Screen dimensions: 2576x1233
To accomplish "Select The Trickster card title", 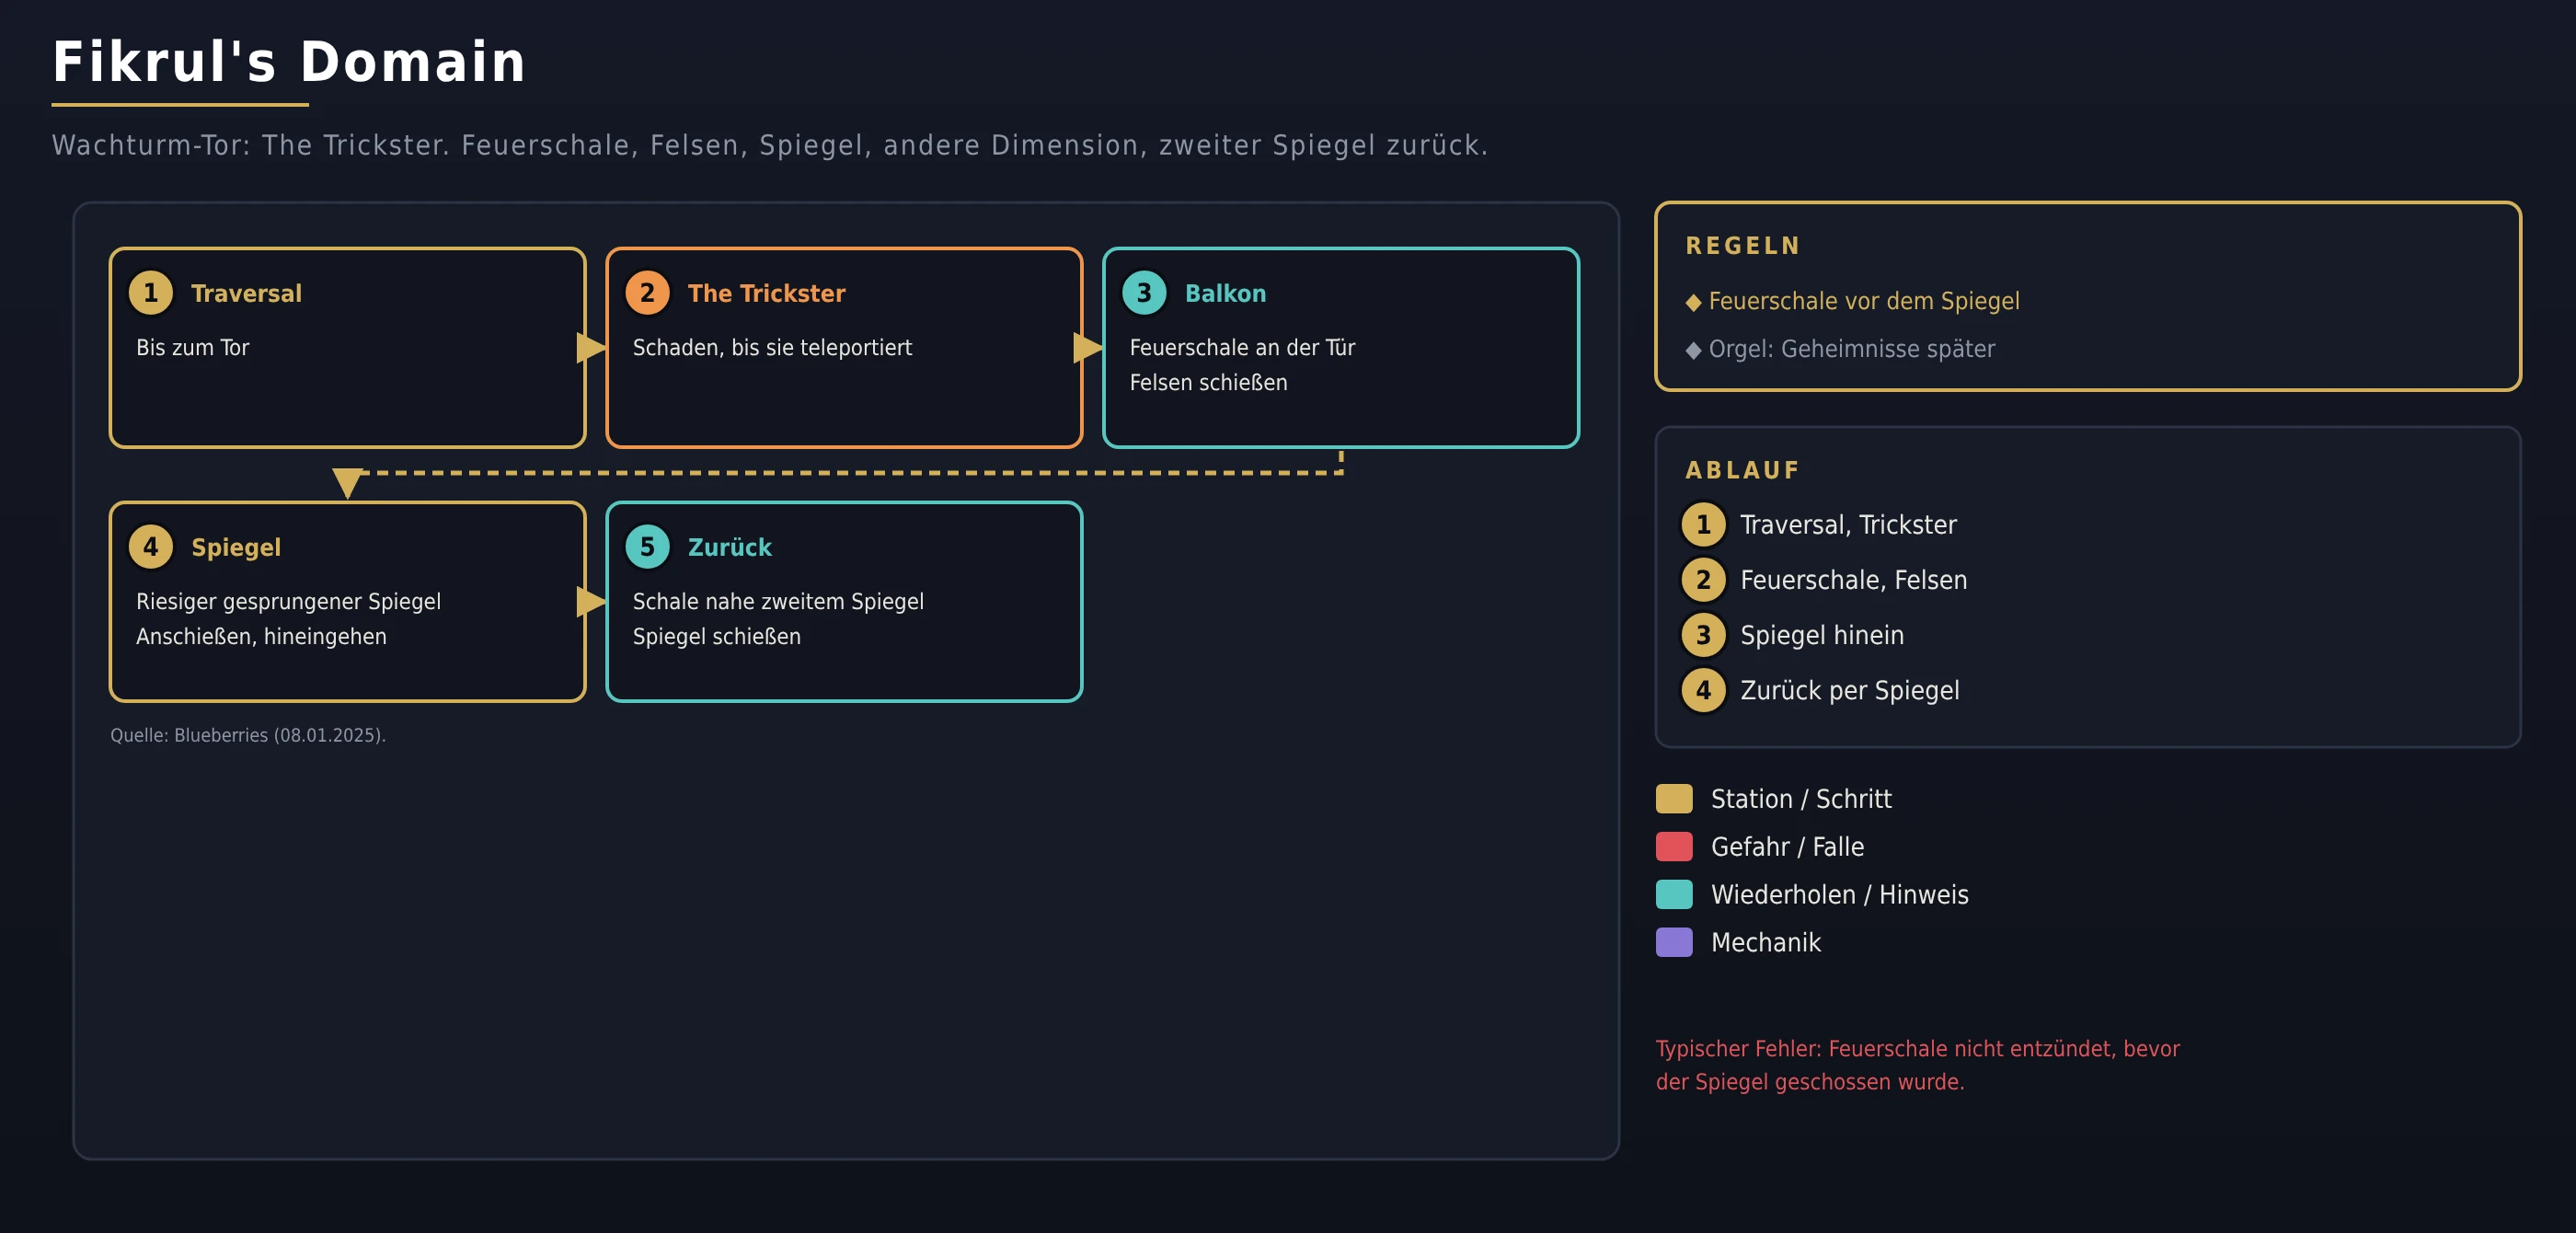I will click(766, 293).
